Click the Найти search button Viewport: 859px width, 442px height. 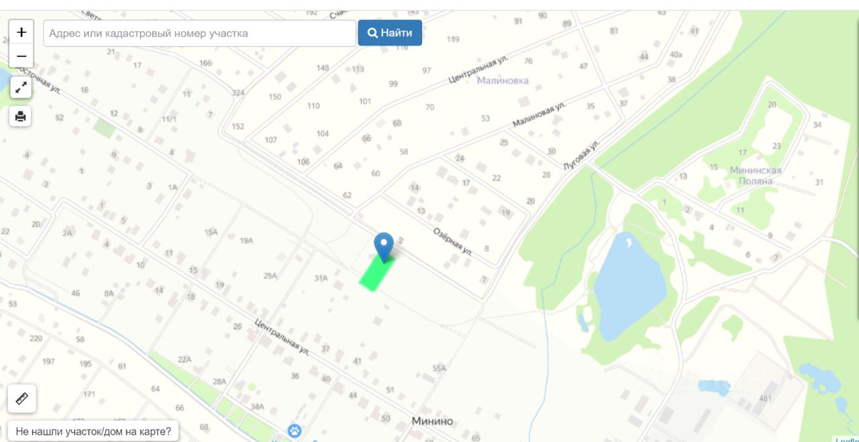click(x=390, y=33)
